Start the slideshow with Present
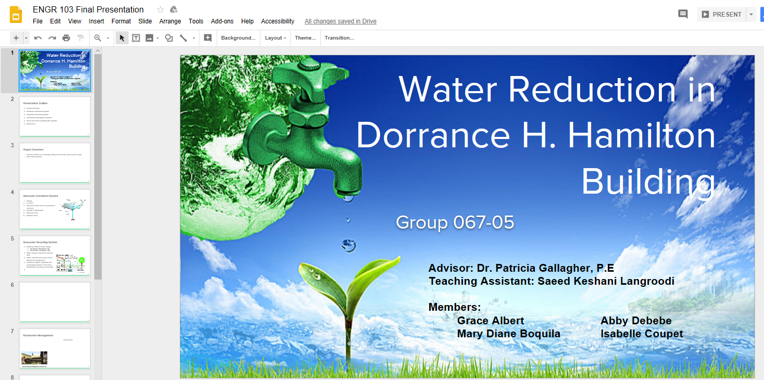Viewport: 764px width, 380px height. tap(721, 15)
